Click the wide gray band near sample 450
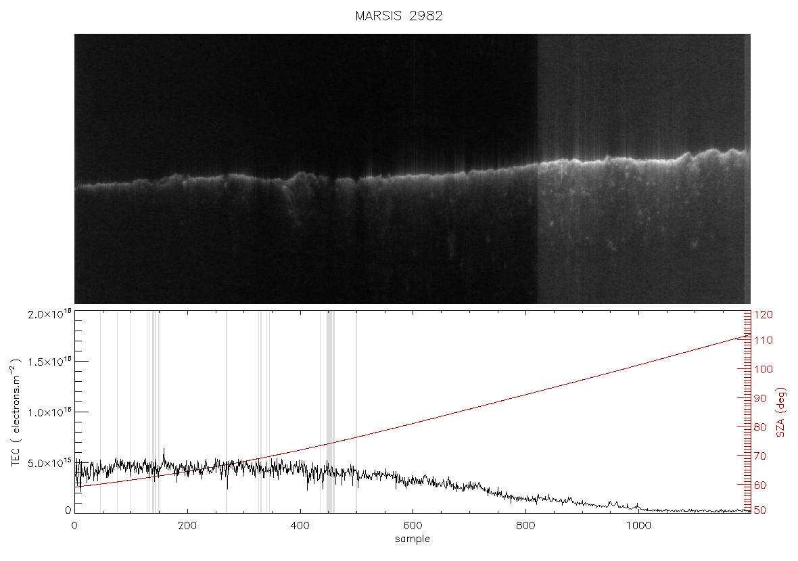 [330, 412]
